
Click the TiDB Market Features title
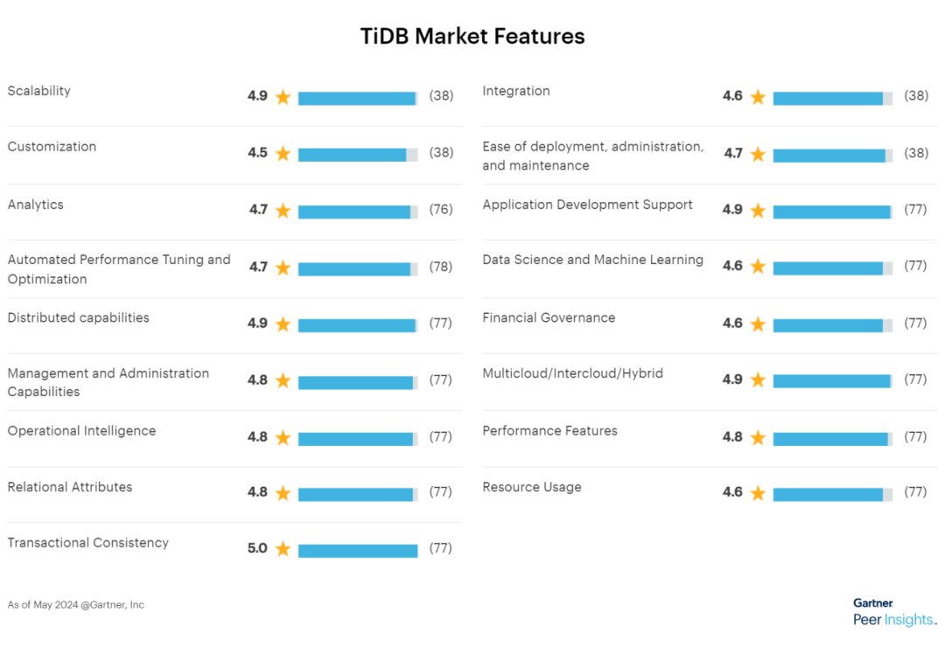coord(472,36)
